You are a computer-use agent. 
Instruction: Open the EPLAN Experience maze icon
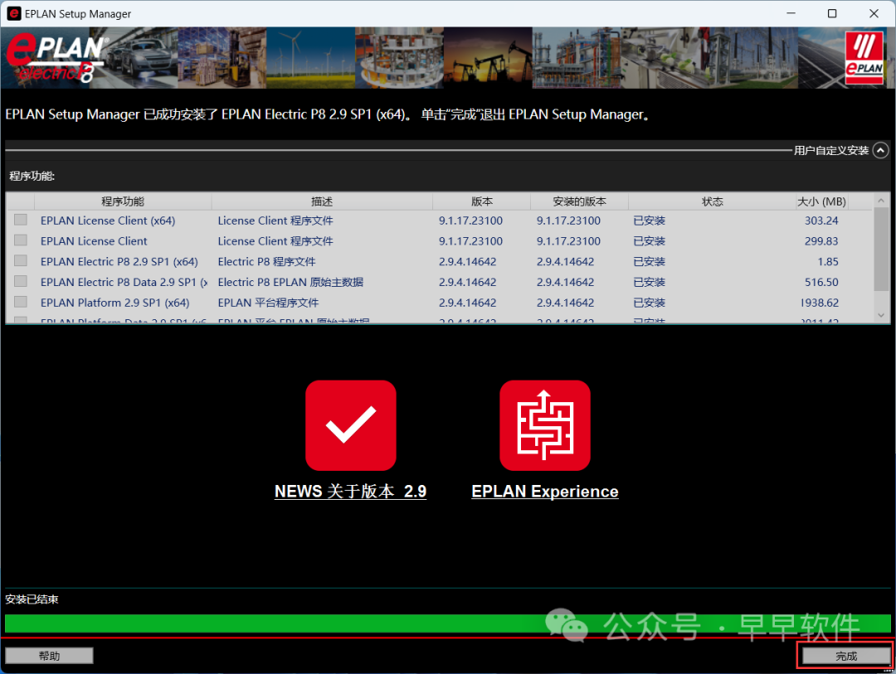[x=544, y=425]
